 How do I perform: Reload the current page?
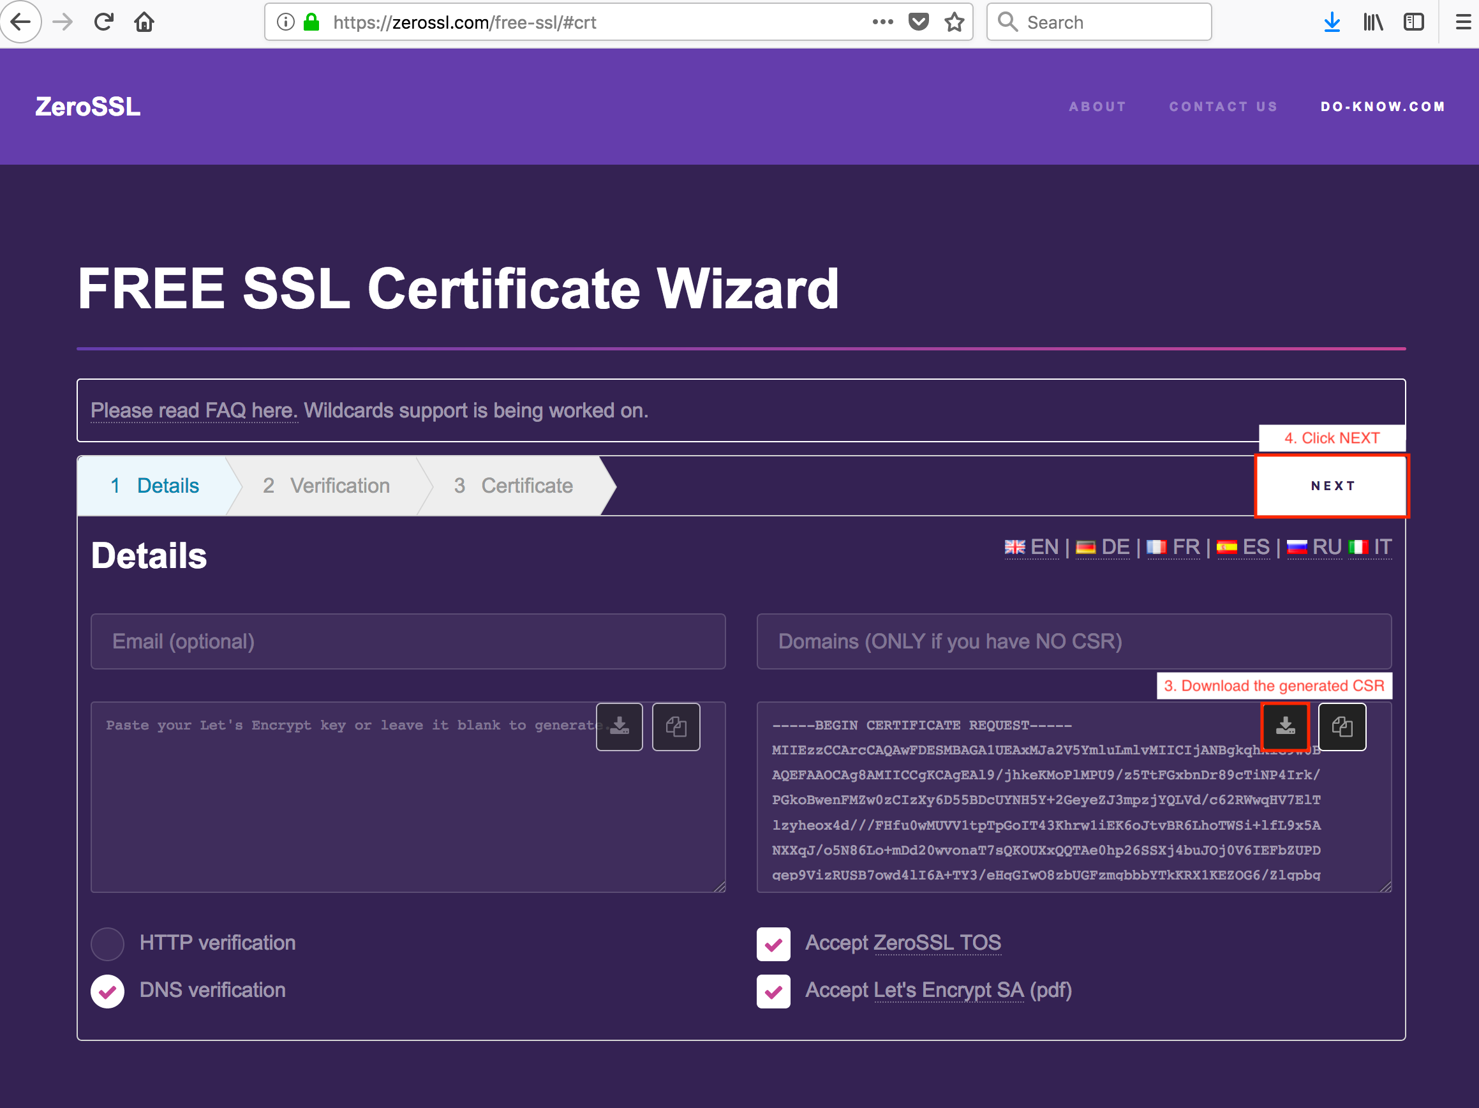click(103, 22)
